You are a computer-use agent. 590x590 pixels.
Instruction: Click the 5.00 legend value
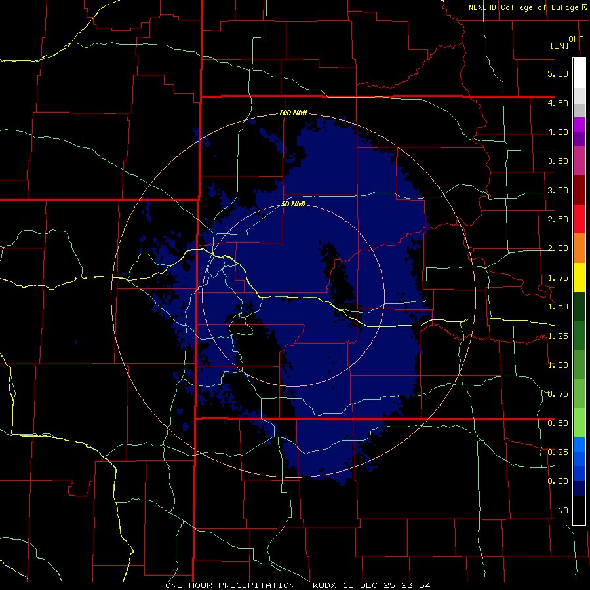click(x=558, y=73)
